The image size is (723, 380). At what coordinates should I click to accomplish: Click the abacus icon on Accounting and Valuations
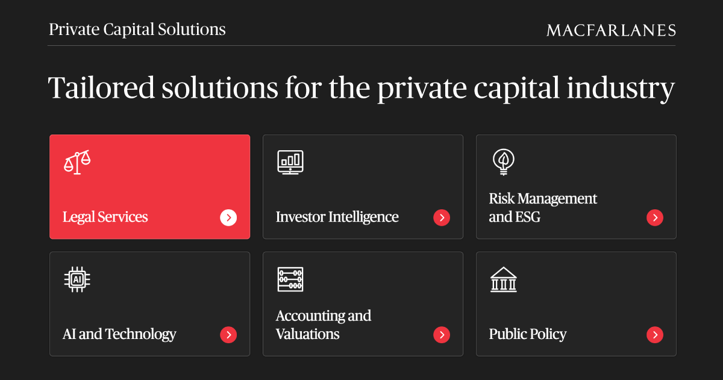[290, 279]
